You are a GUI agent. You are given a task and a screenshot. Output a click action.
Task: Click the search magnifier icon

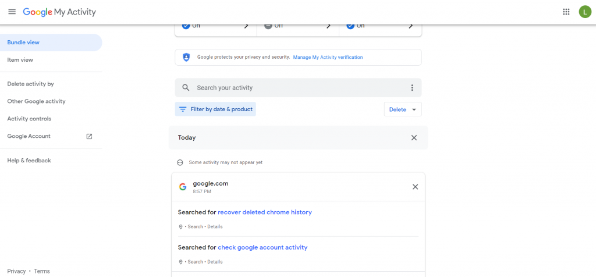[186, 88]
